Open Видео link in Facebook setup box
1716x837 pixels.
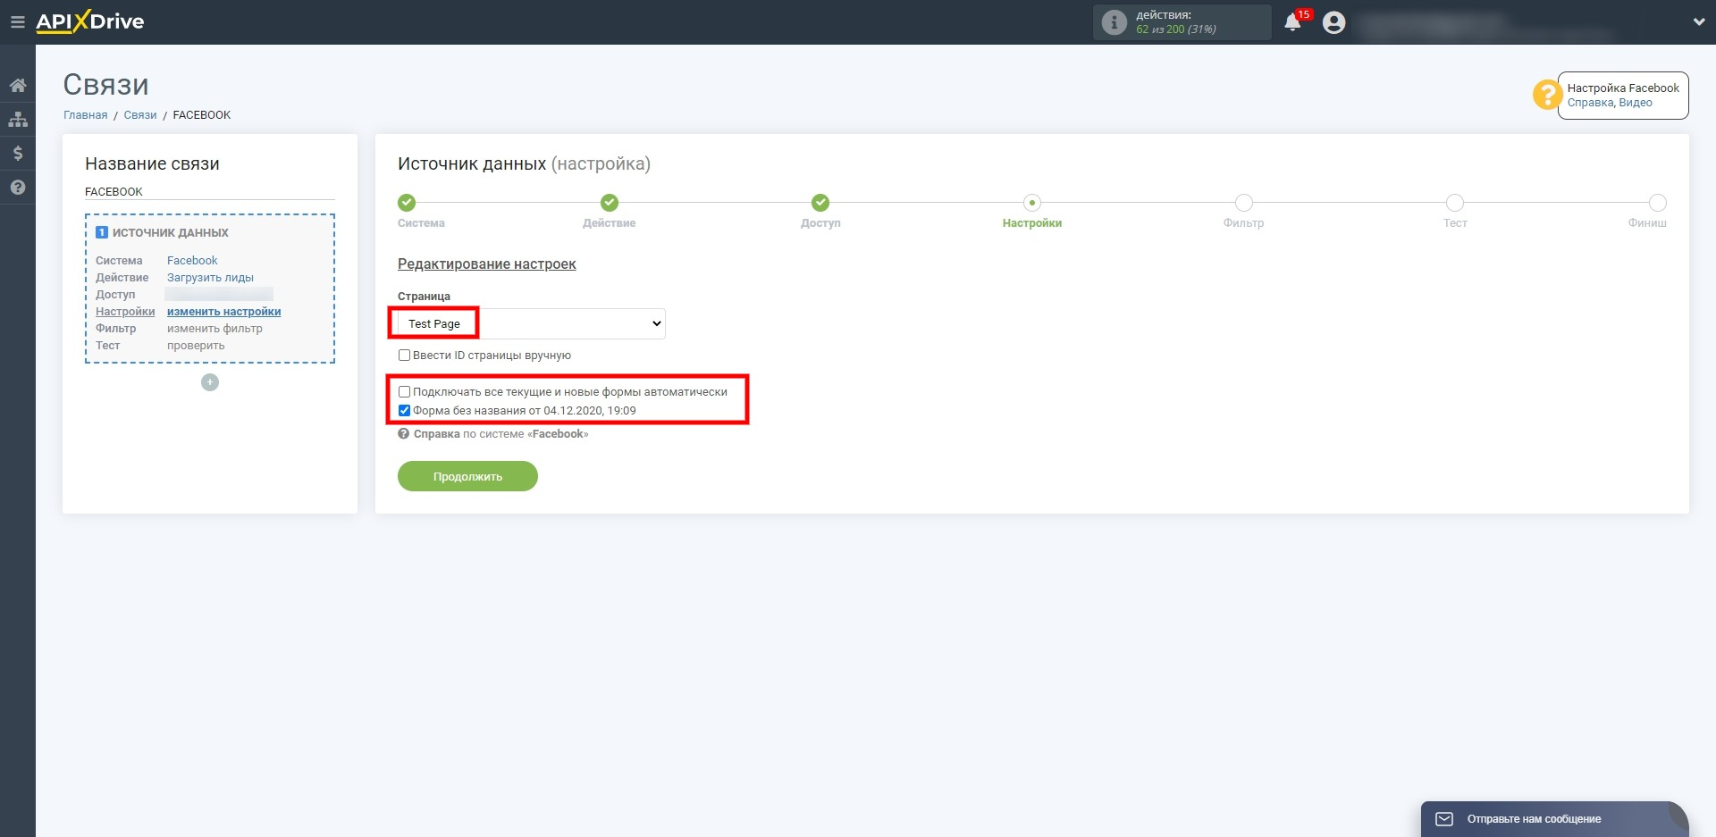[x=1636, y=103]
